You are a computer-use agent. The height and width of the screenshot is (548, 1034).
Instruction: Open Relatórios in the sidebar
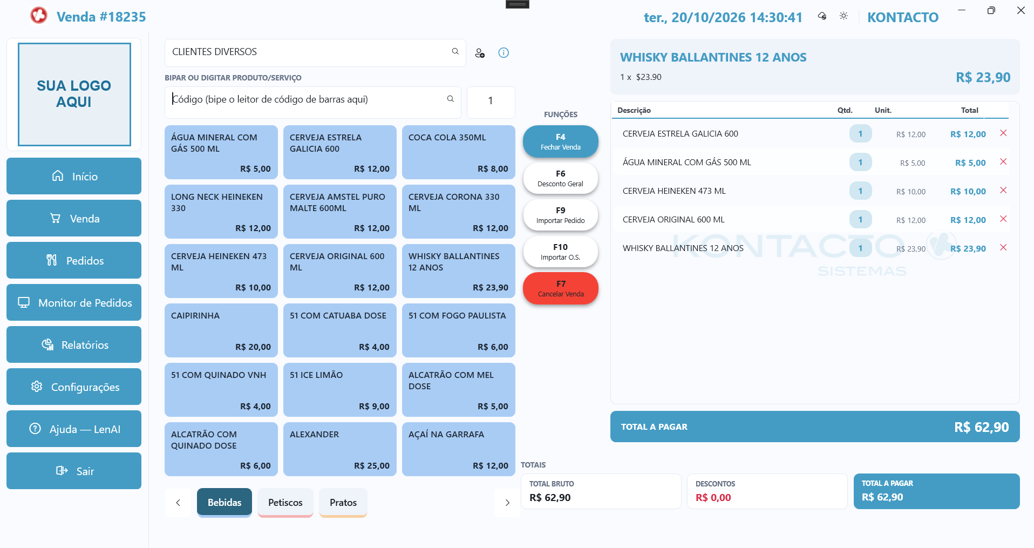pos(74,344)
